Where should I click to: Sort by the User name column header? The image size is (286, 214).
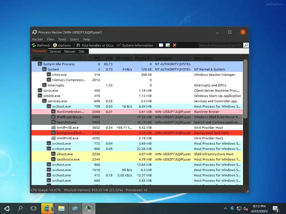[x=173, y=58]
